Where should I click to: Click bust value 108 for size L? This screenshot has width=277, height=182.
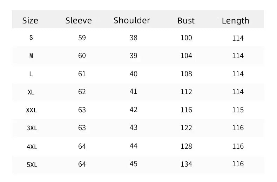click(186, 74)
